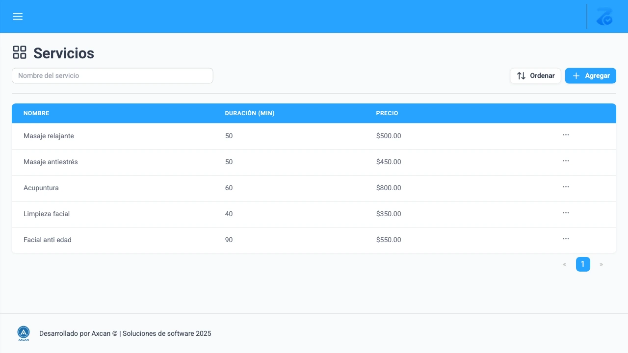Click the Nombre del servicio search field
Screen dimensions: 628x353
tap(112, 76)
